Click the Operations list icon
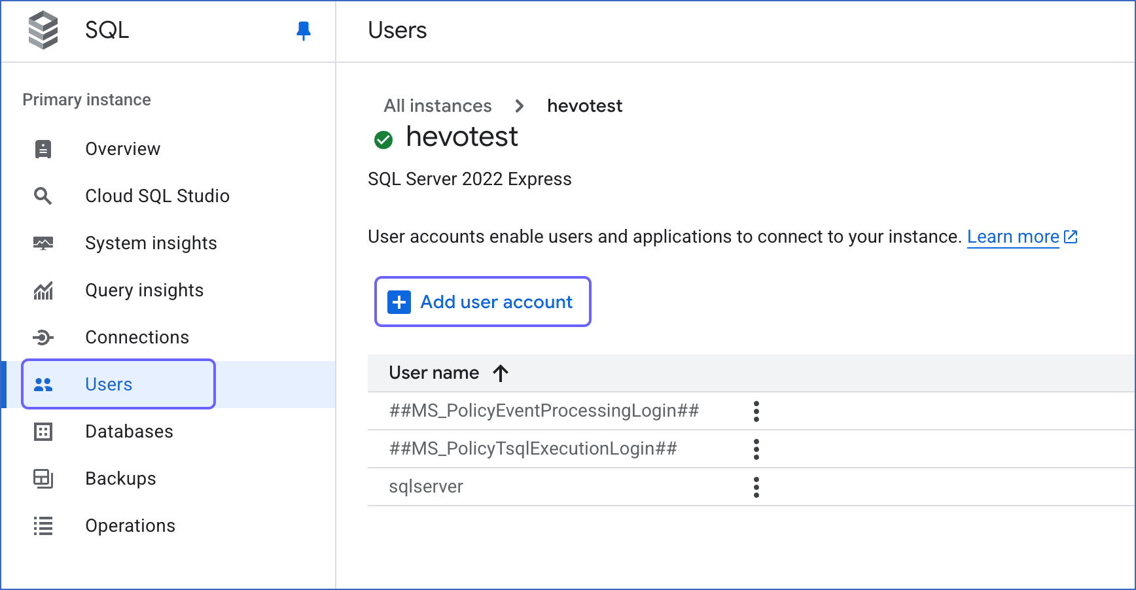The width and height of the screenshot is (1136, 590). (43, 526)
